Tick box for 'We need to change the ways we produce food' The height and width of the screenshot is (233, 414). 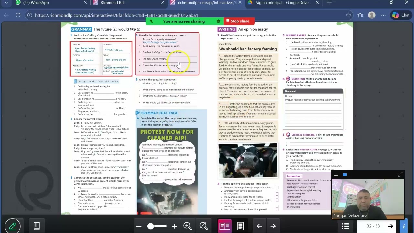[277, 188]
